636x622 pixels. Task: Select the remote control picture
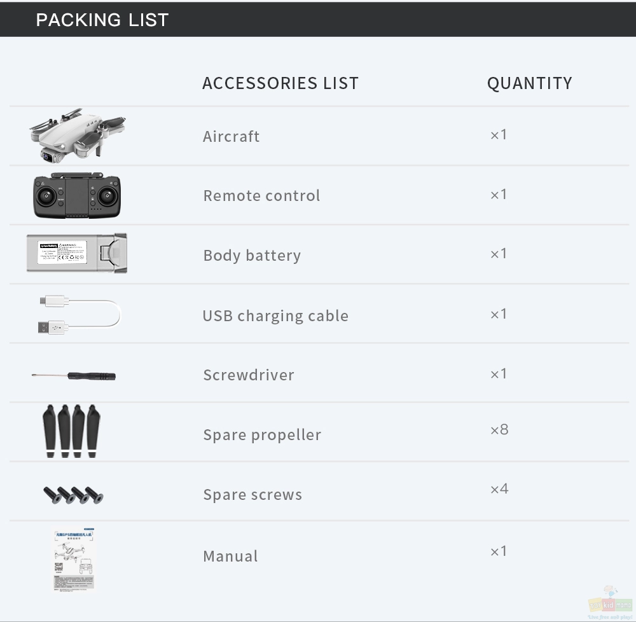tap(77, 195)
